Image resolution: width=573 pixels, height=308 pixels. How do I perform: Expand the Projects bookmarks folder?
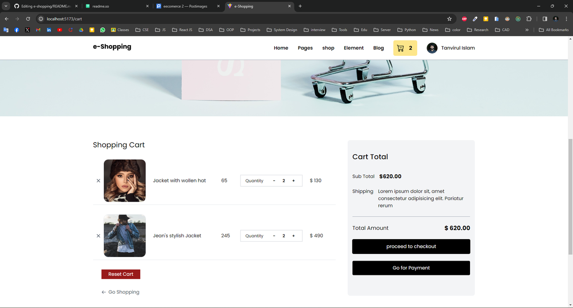[x=250, y=30]
